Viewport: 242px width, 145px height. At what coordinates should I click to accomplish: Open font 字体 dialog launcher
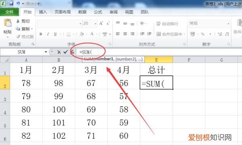click(x=110, y=44)
